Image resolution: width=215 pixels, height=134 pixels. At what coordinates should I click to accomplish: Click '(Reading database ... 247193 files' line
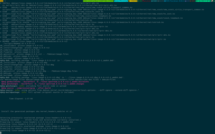pos(40,120)
